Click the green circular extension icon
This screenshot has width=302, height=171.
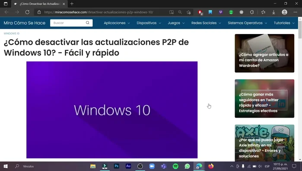231,12
